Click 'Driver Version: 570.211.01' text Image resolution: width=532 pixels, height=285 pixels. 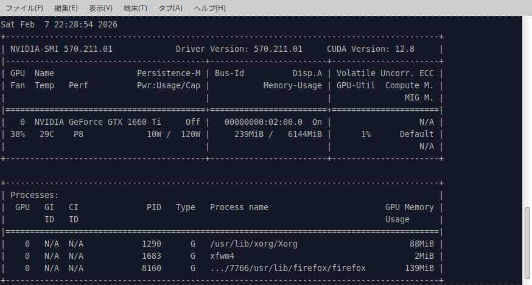(239, 49)
